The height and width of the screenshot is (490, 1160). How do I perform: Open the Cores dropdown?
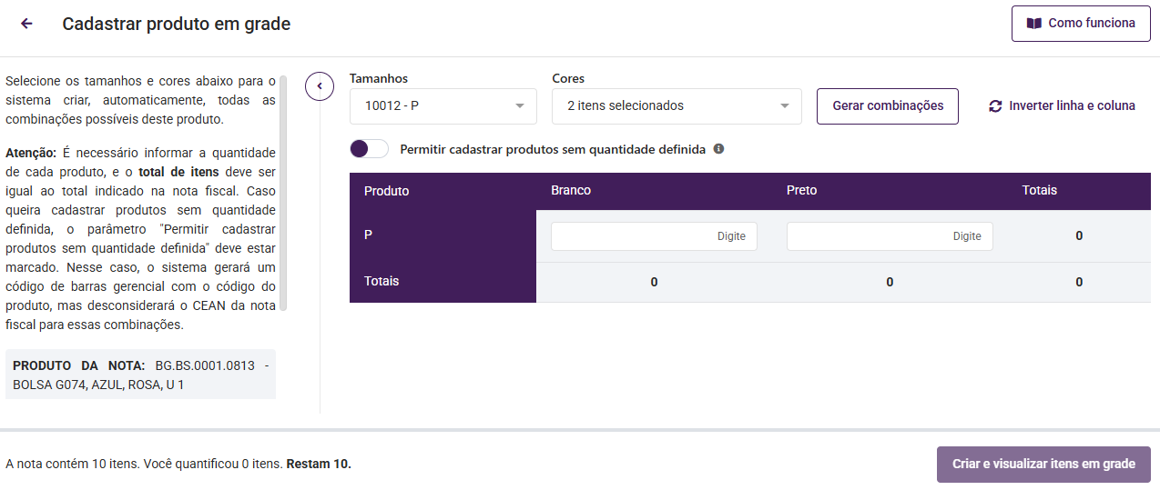(677, 106)
